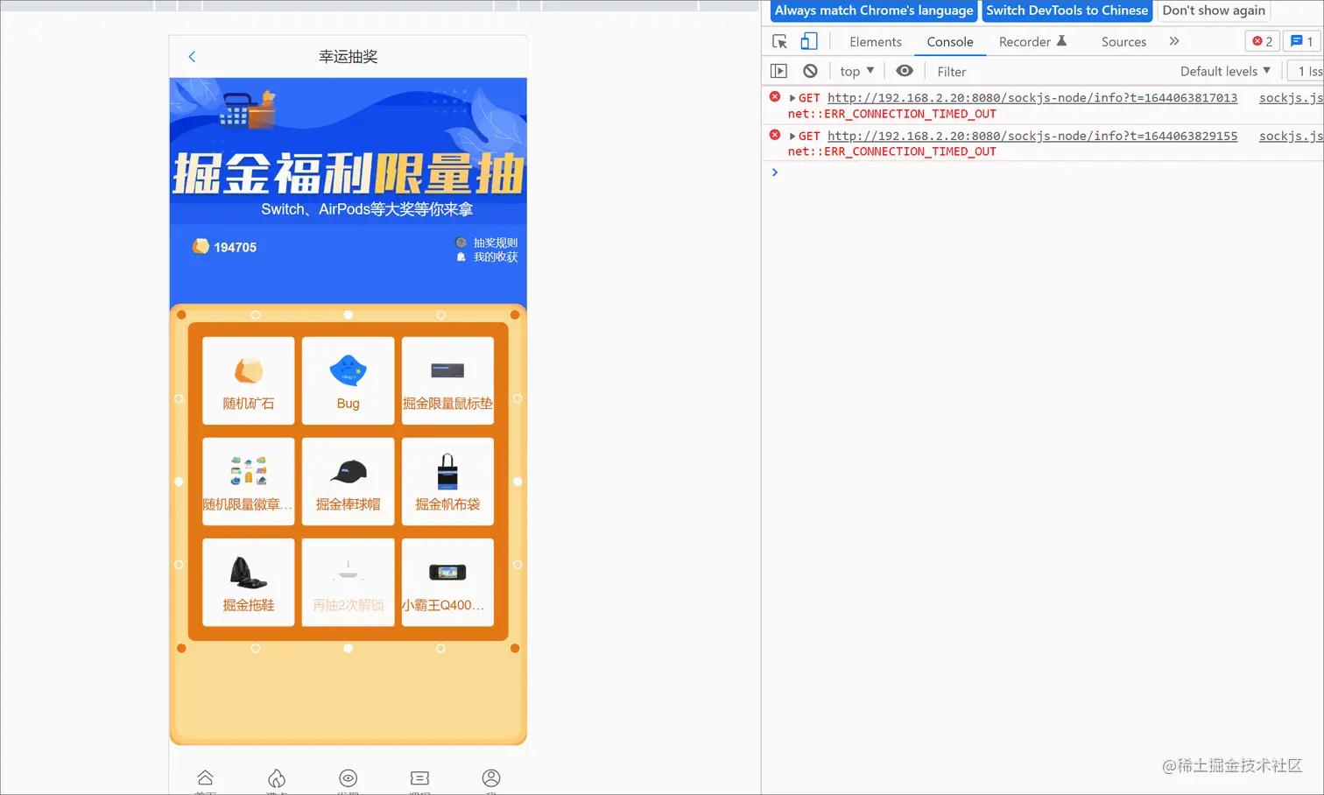Open the Sources tab
This screenshot has height=795, width=1324.
coord(1123,42)
